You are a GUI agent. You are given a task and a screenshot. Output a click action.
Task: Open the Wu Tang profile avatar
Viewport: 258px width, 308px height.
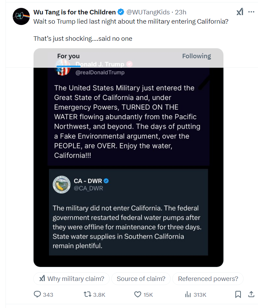pyautogui.click(x=21, y=16)
